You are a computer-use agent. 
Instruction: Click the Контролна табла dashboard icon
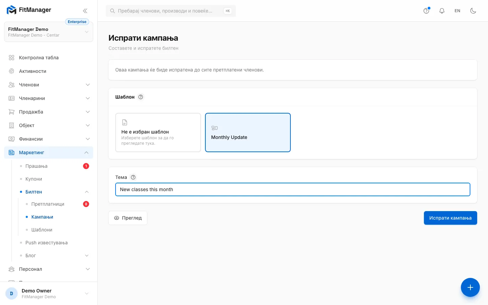(12, 58)
